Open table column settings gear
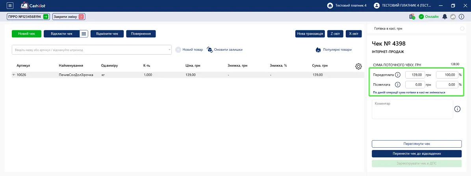Image resolution: width=471 pixels, height=176 pixels. click(x=358, y=66)
